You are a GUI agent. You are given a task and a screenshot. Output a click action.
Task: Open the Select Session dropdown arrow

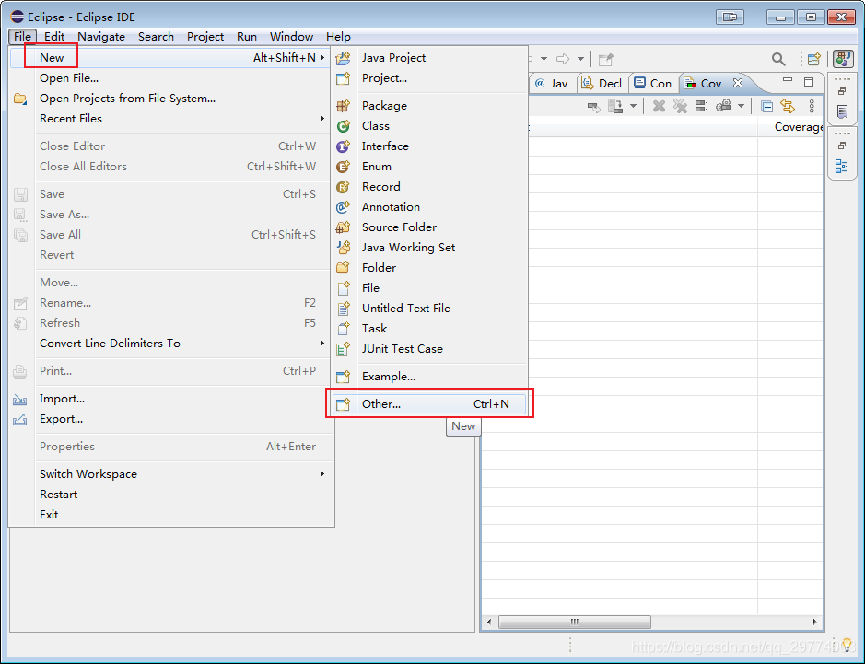pyautogui.click(x=741, y=106)
